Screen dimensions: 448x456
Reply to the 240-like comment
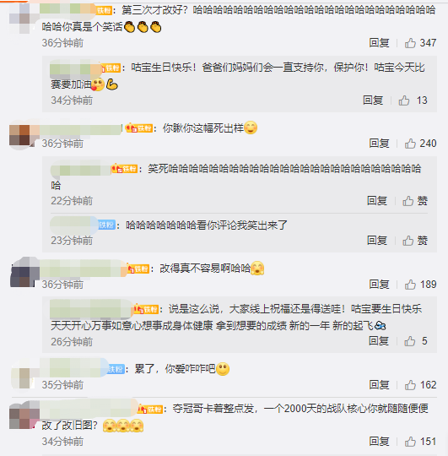pos(379,144)
